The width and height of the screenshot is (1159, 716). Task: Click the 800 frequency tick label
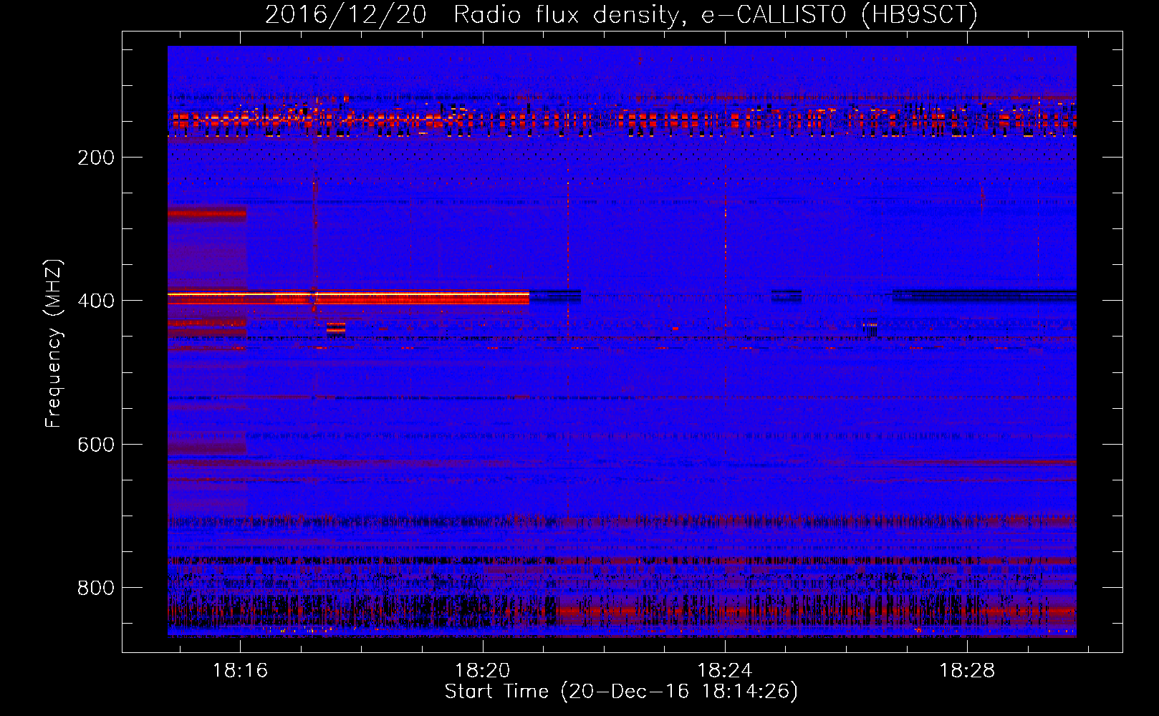pyautogui.click(x=96, y=588)
